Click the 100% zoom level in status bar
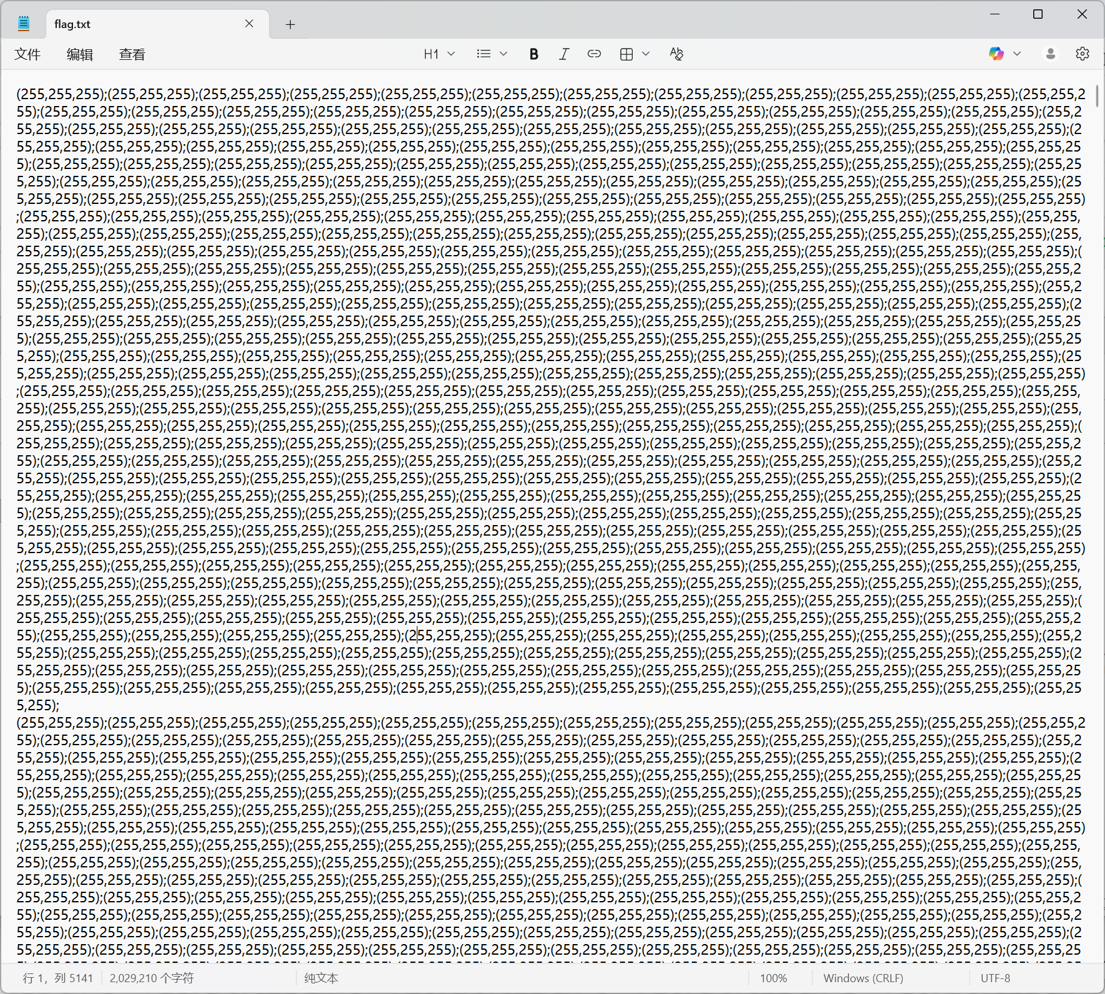The height and width of the screenshot is (994, 1105). click(x=773, y=978)
